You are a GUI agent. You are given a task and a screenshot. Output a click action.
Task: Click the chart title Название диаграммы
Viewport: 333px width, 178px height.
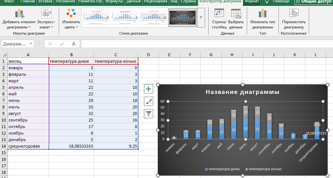coord(242,92)
